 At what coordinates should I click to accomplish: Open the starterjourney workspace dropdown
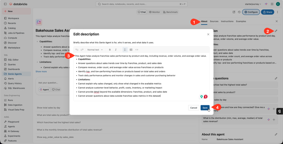tap(253, 4)
